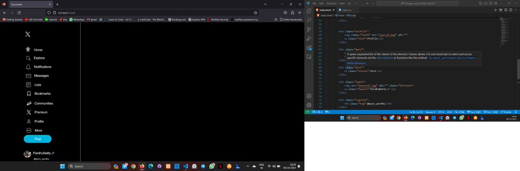Click the blue Post button on webpage

click(37, 139)
